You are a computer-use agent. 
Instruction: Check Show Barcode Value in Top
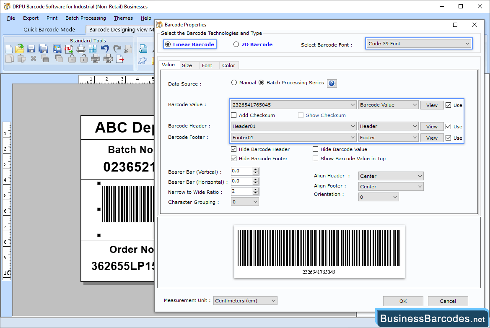(x=316, y=159)
